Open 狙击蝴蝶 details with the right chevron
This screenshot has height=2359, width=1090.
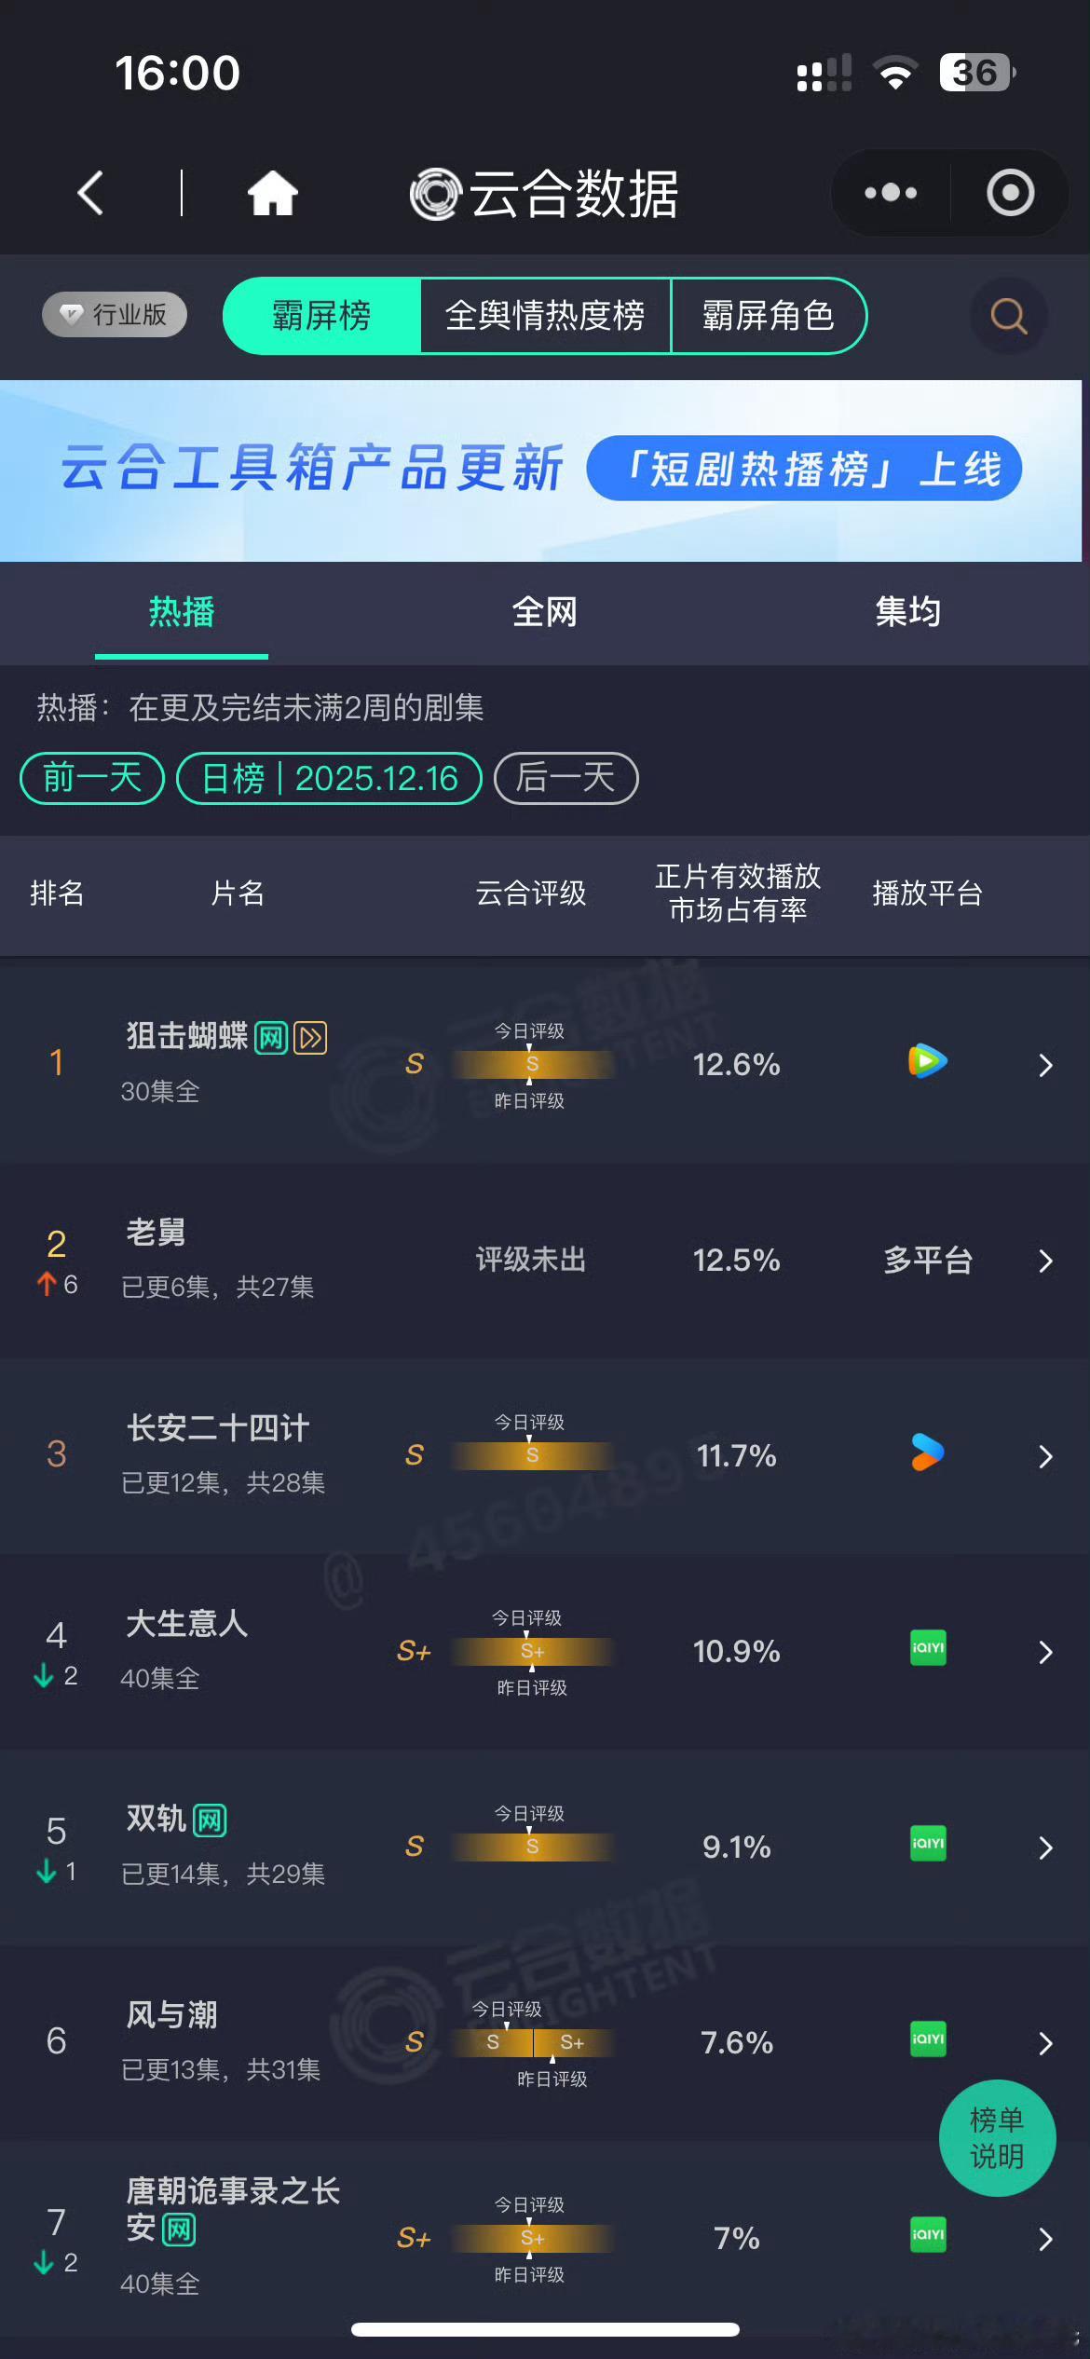point(1044,1064)
